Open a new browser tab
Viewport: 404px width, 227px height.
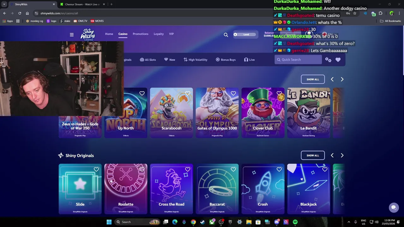pos(111,4)
